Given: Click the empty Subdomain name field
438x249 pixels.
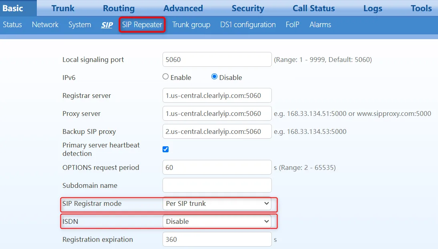Looking at the screenshot, I should [x=217, y=185].
